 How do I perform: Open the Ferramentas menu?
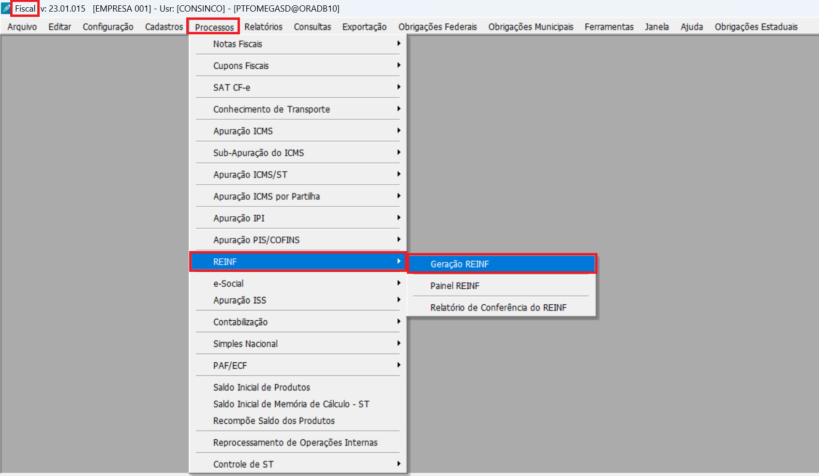click(x=609, y=27)
